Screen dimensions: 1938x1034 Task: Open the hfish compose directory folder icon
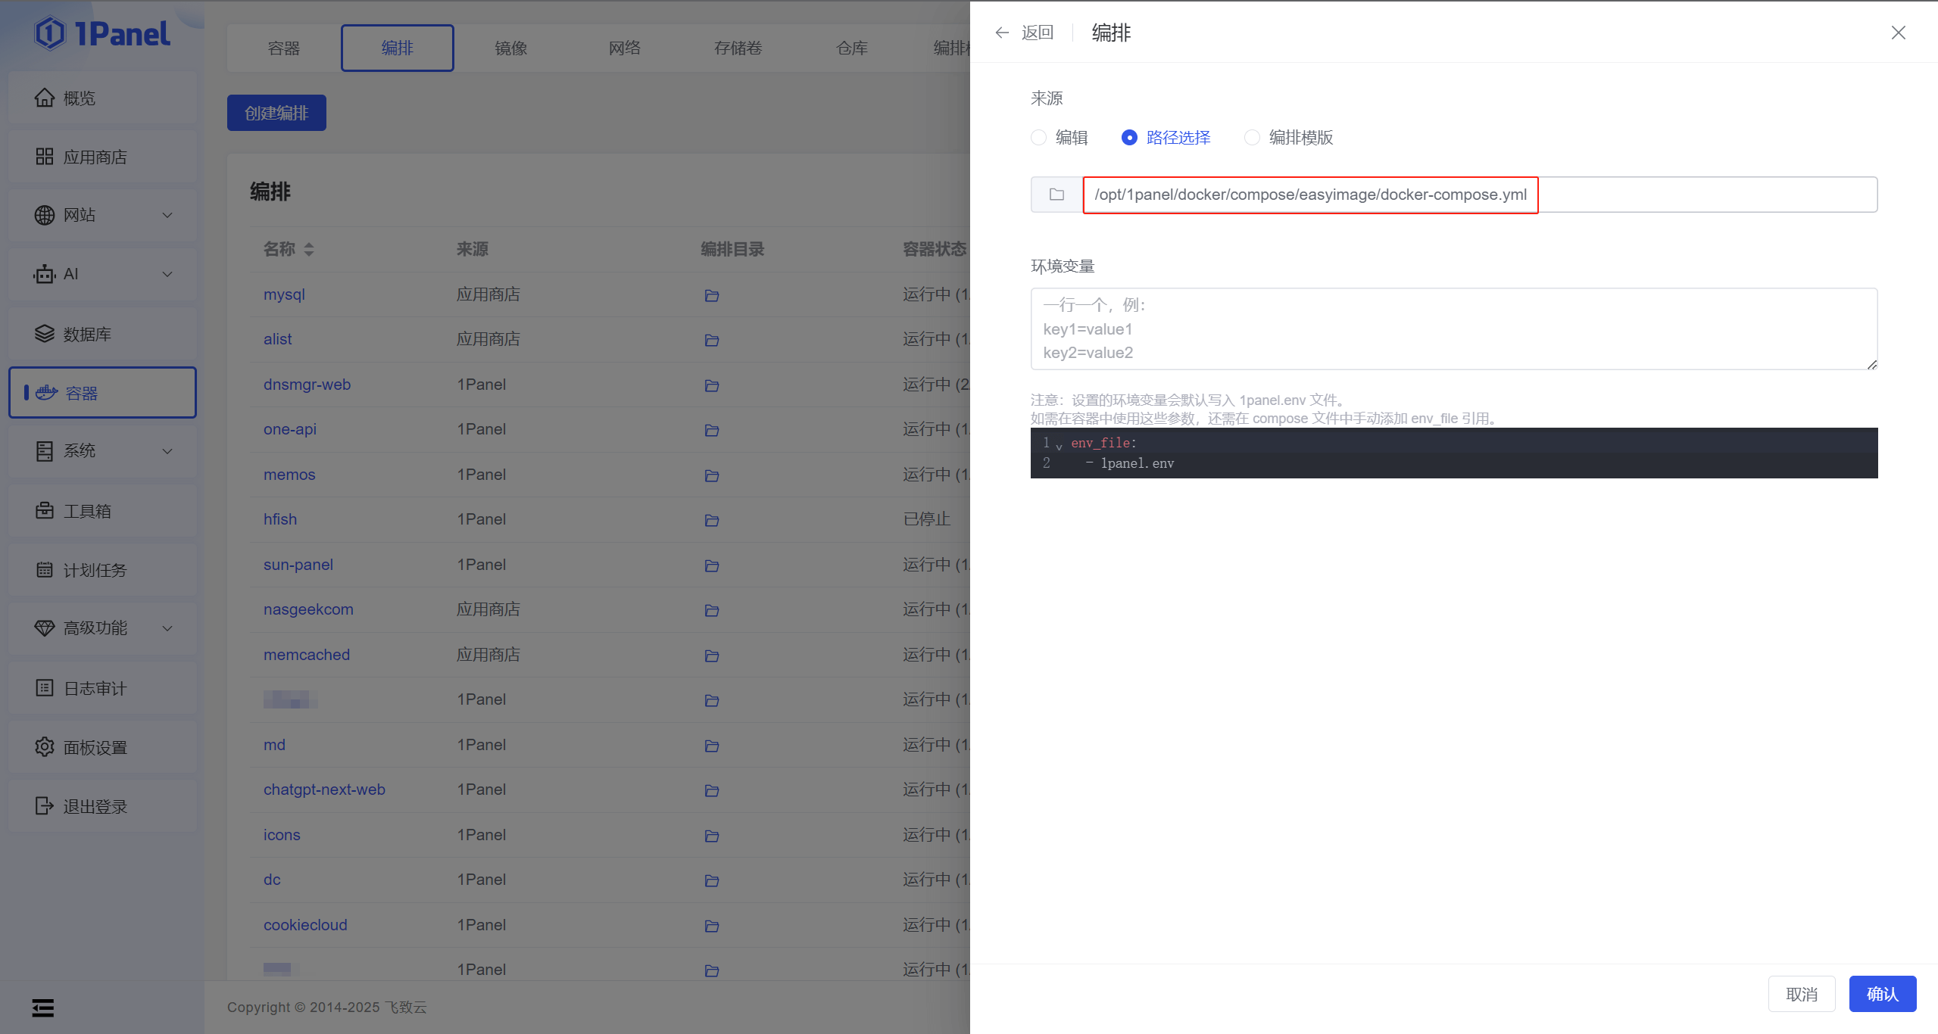[711, 520]
